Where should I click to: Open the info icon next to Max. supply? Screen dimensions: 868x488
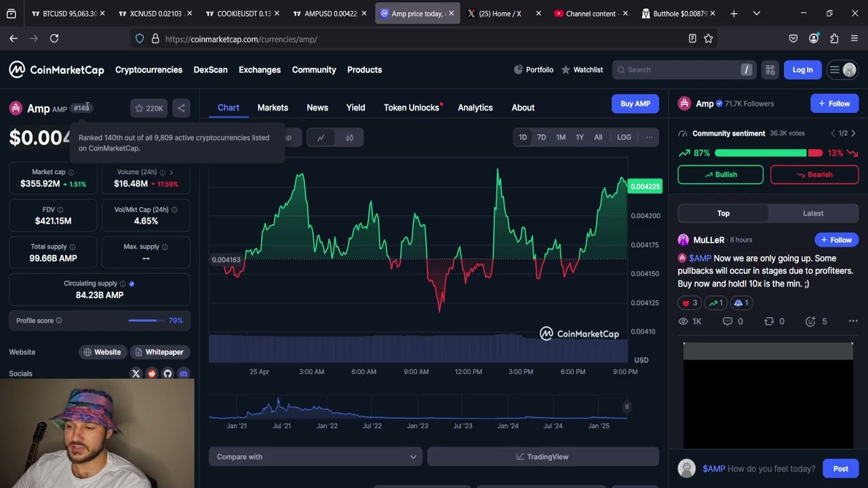pyautogui.click(x=165, y=247)
